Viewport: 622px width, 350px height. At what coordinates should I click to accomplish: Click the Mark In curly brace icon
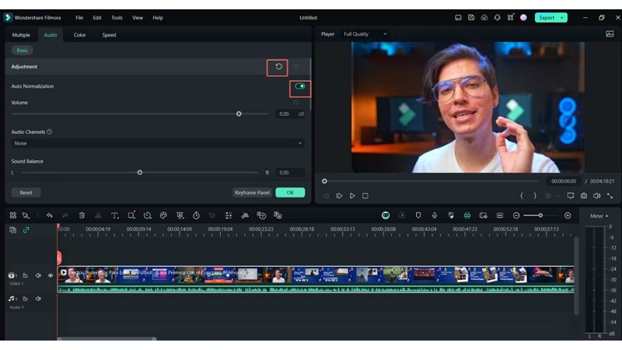(521, 196)
